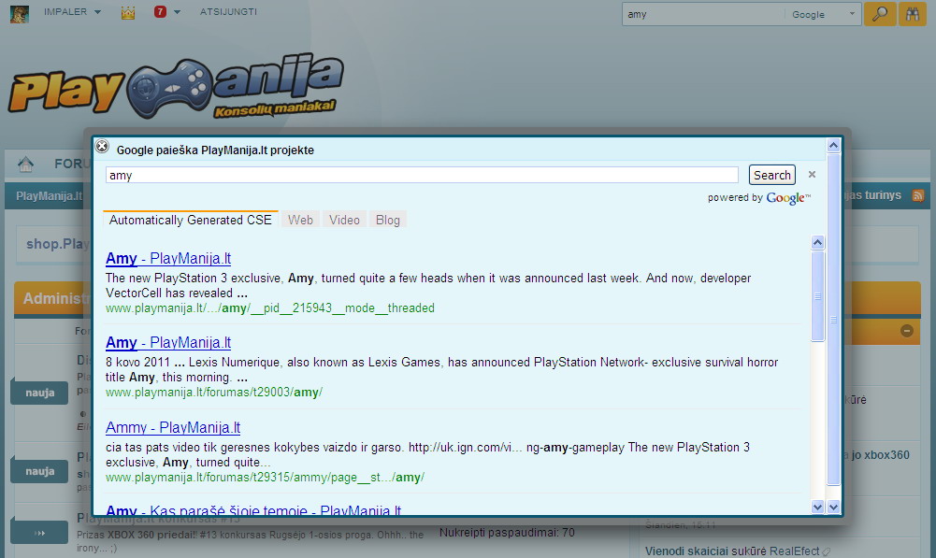Clear results with the small x next to Search
This screenshot has width=936, height=558.
coord(812,174)
